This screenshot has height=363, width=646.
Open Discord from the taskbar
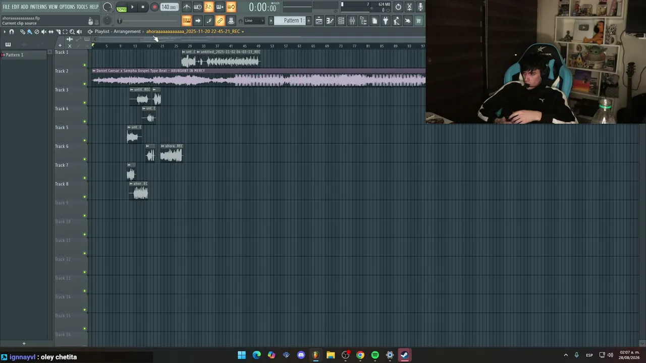301,355
